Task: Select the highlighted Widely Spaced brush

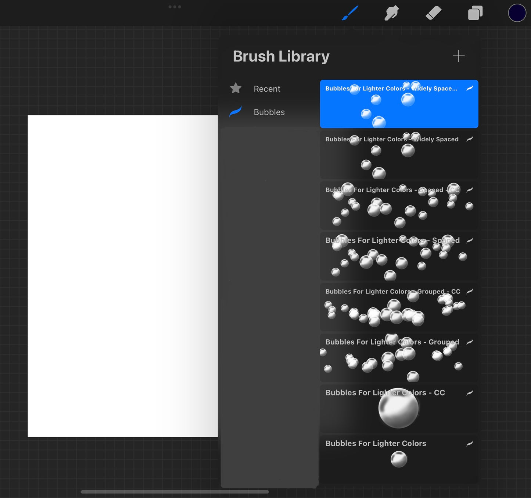Action: click(399, 104)
